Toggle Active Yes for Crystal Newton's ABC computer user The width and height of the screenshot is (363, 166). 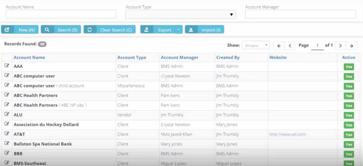[349, 77]
